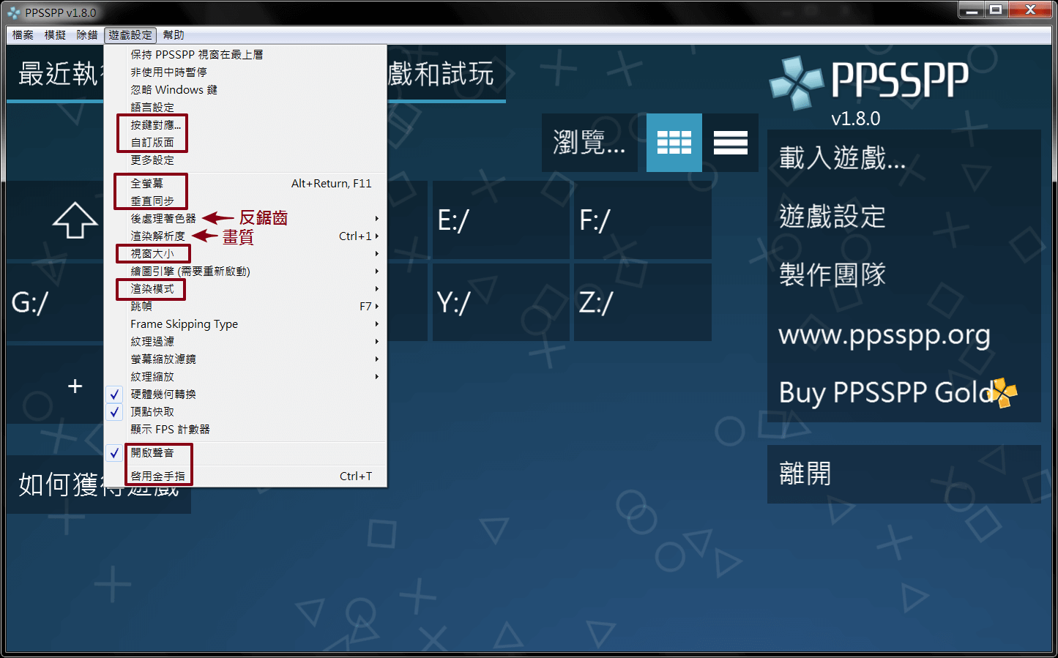This screenshot has height=658, width=1058.
Task: Toggle 開啟聲音 checked menu item
Action: [245, 453]
